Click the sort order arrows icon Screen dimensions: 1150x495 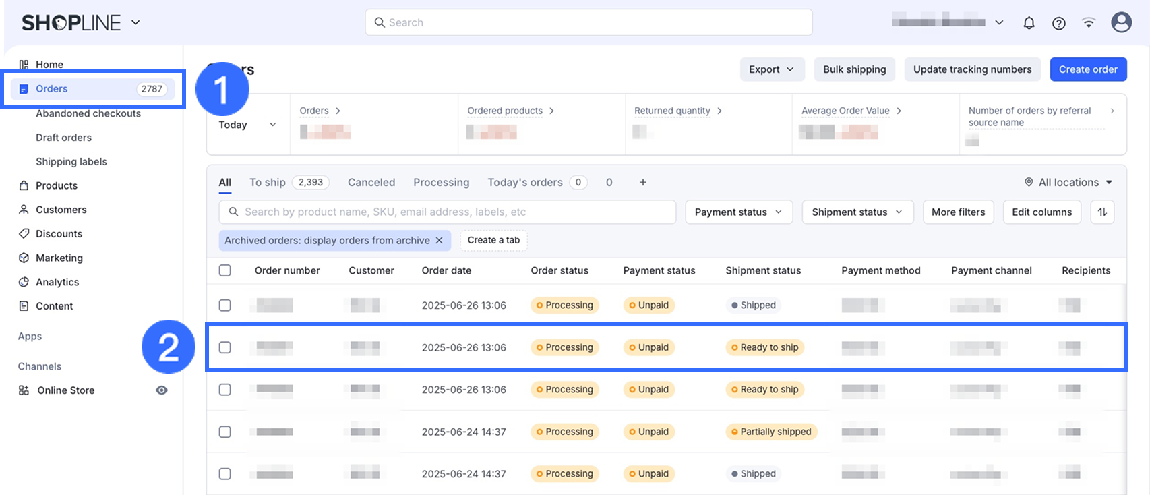(x=1102, y=212)
